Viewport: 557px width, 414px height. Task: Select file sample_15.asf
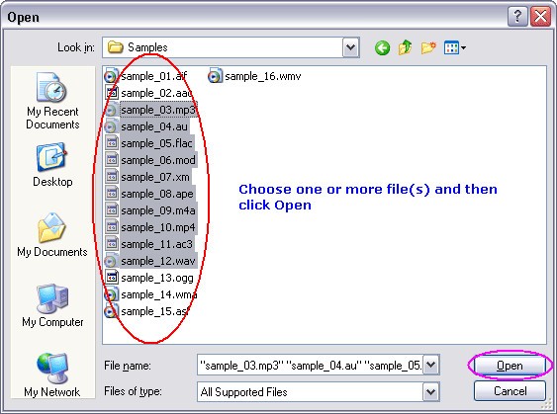point(146,311)
